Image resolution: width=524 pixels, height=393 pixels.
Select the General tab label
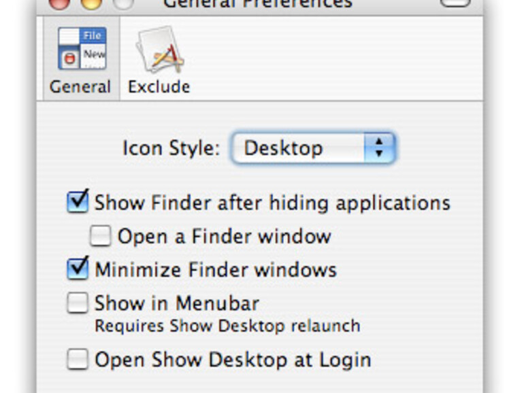(80, 87)
